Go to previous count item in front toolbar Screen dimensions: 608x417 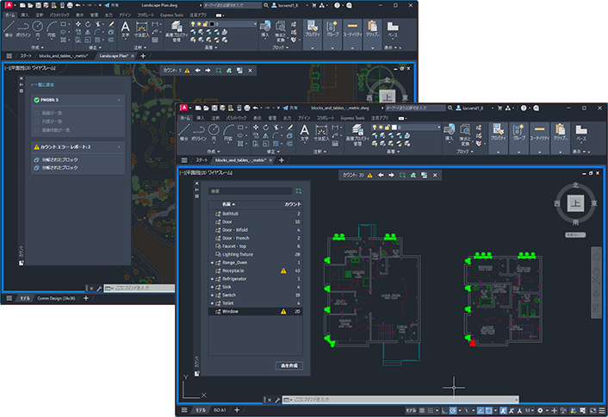click(381, 175)
